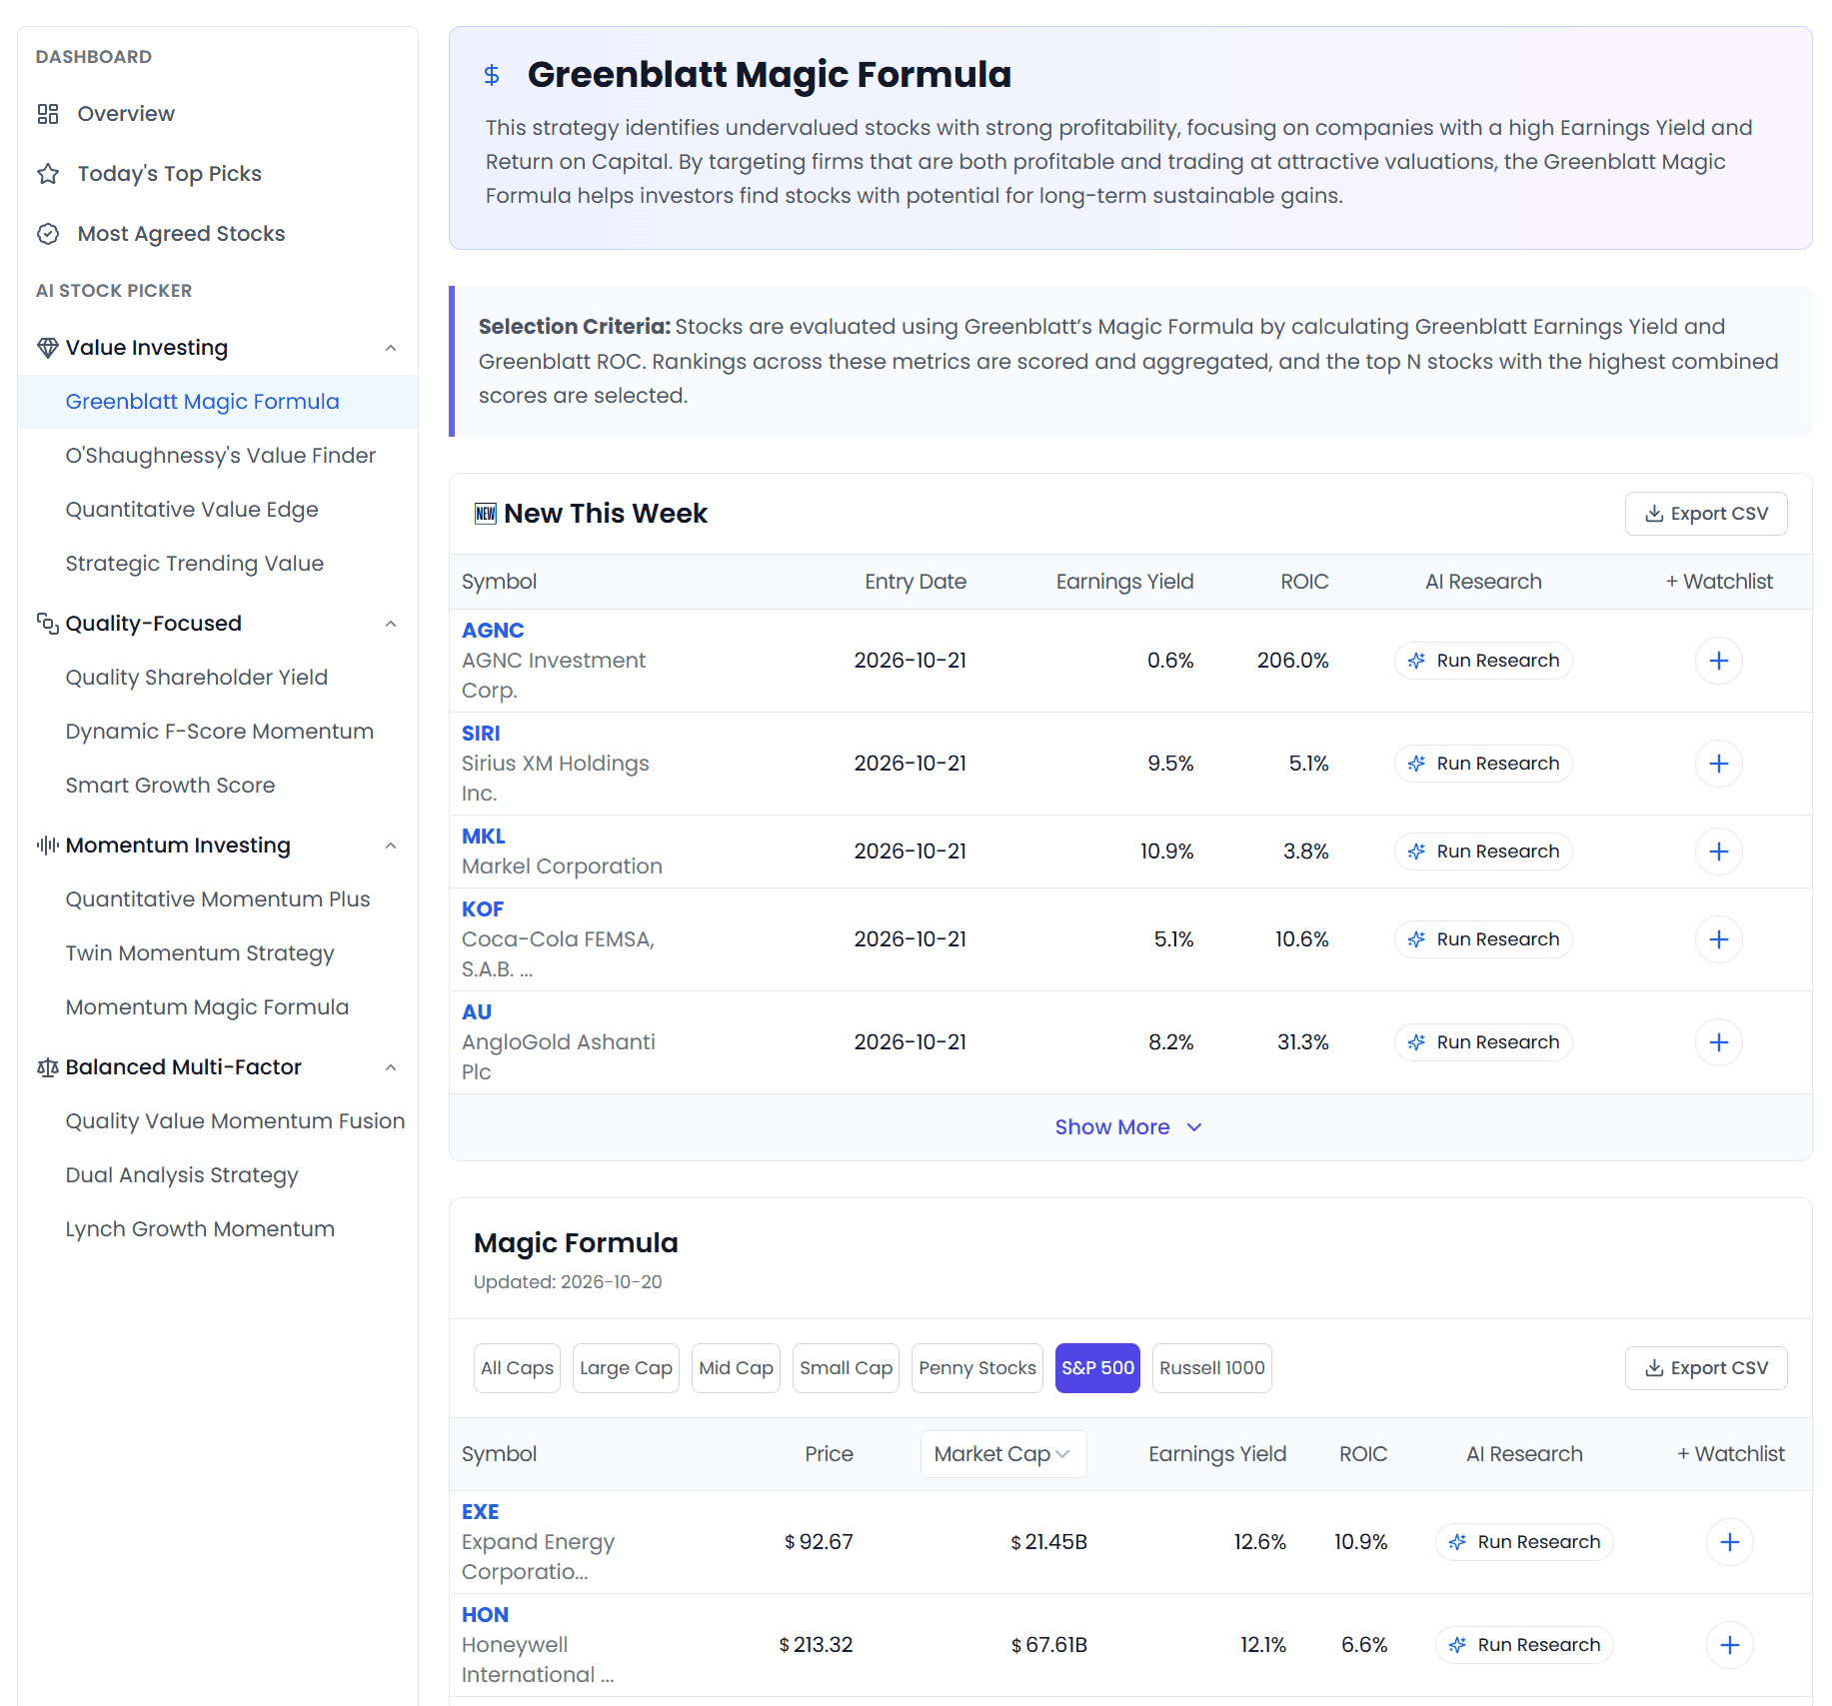Click the Overview grid icon
The width and height of the screenshot is (1832, 1706).
[x=48, y=114]
